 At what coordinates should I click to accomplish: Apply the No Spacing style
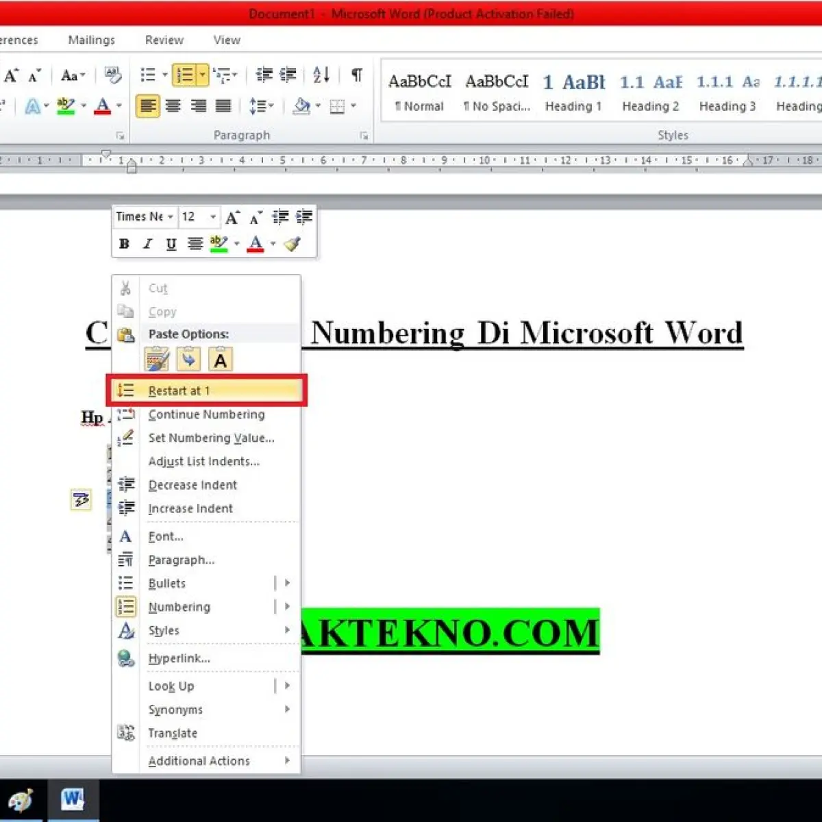pyautogui.click(x=497, y=92)
